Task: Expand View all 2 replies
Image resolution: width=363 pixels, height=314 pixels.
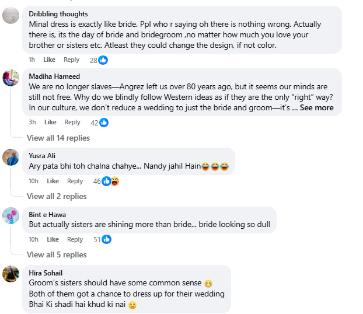Action: (x=57, y=196)
